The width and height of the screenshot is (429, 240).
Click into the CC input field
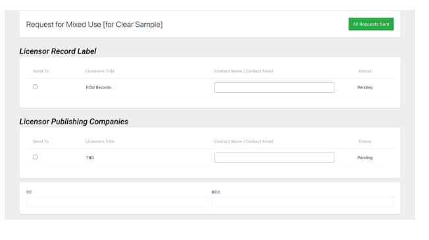point(117,202)
